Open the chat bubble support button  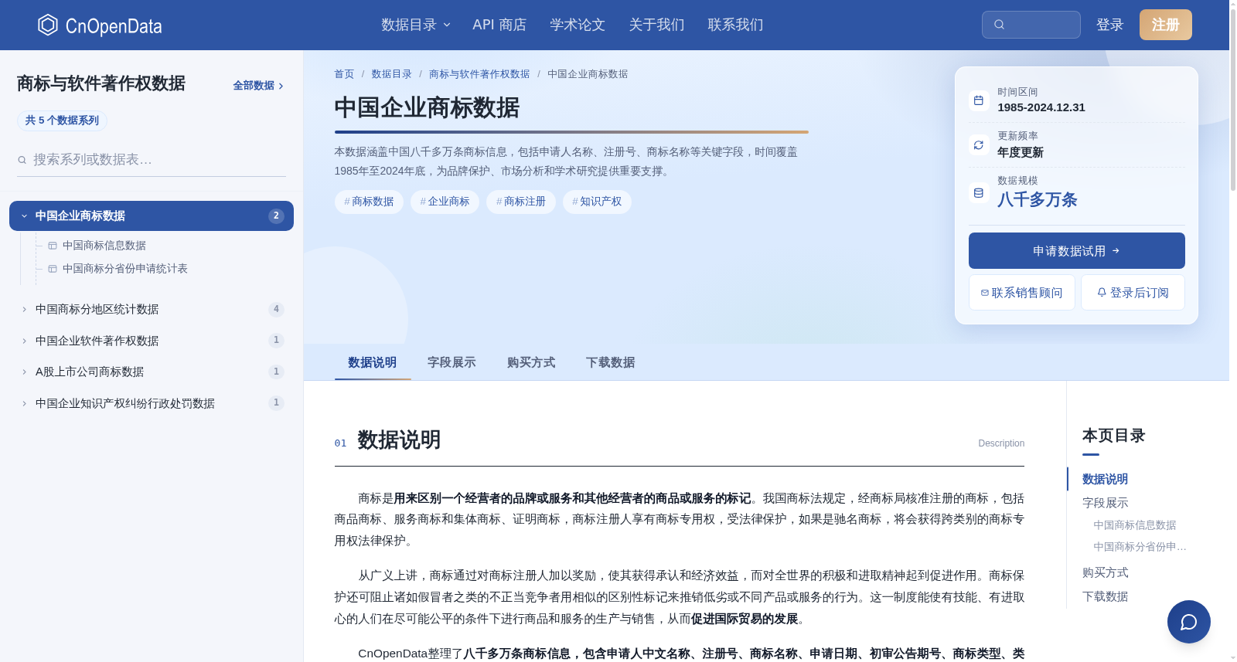[x=1189, y=622]
